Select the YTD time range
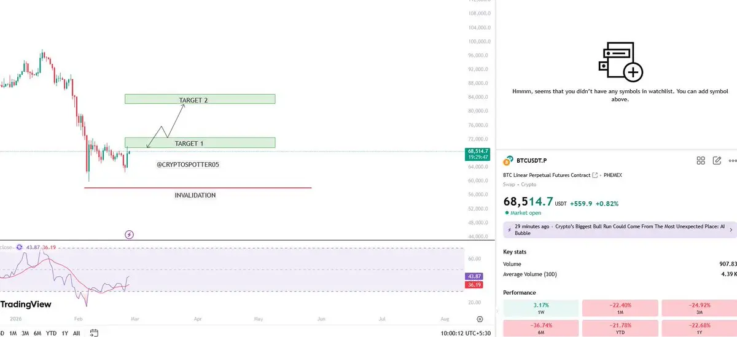 [52, 333]
